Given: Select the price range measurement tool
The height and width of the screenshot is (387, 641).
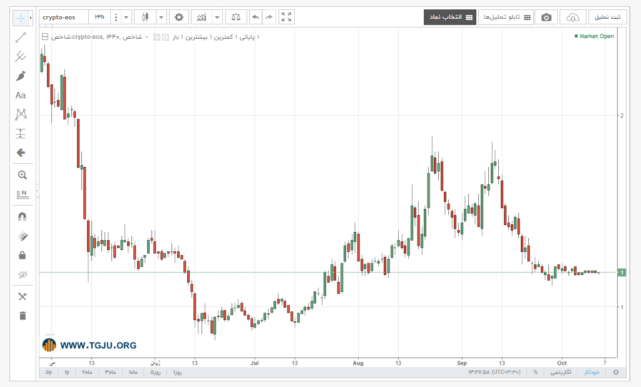Looking at the screenshot, I should pos(21,134).
